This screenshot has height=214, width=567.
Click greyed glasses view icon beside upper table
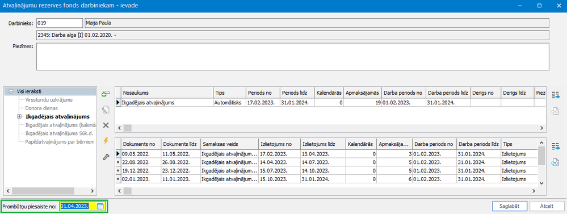click(556, 111)
